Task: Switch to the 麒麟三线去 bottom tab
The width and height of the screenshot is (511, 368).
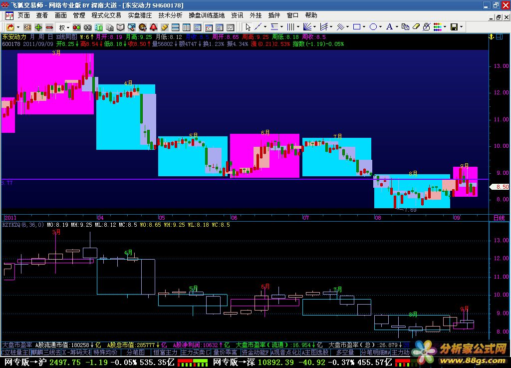Action: (46, 353)
